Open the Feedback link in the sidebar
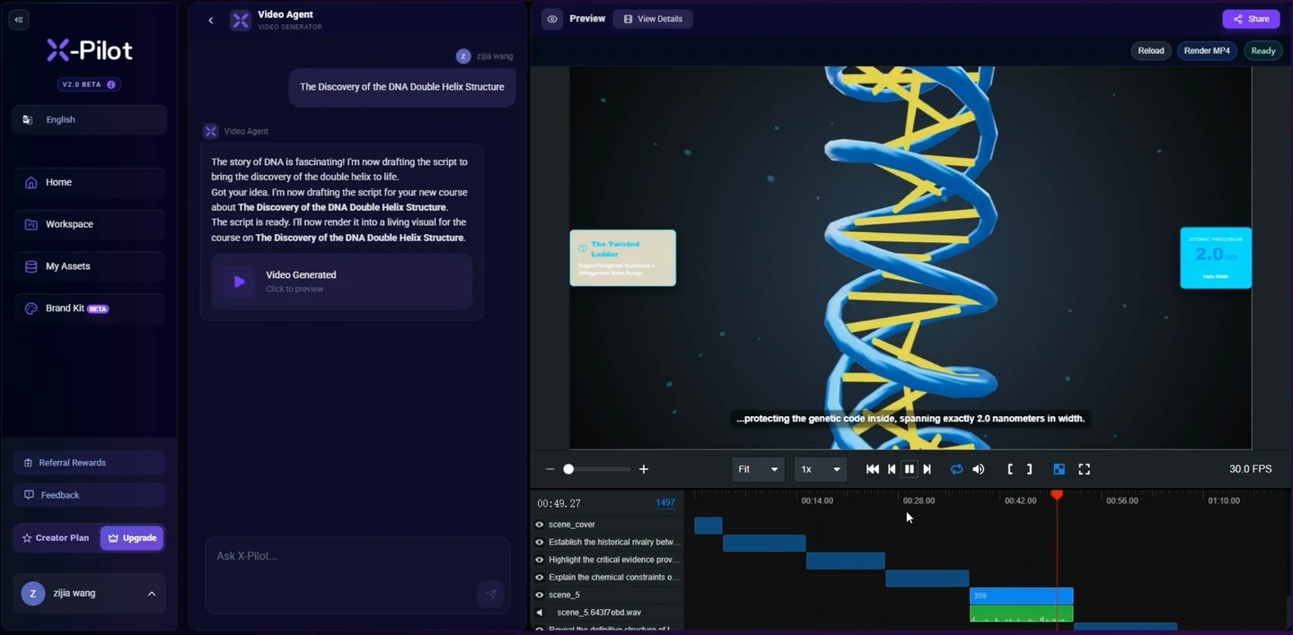The width and height of the screenshot is (1293, 635). pyautogui.click(x=89, y=495)
